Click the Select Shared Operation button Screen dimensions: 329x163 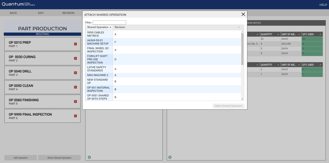228,106
